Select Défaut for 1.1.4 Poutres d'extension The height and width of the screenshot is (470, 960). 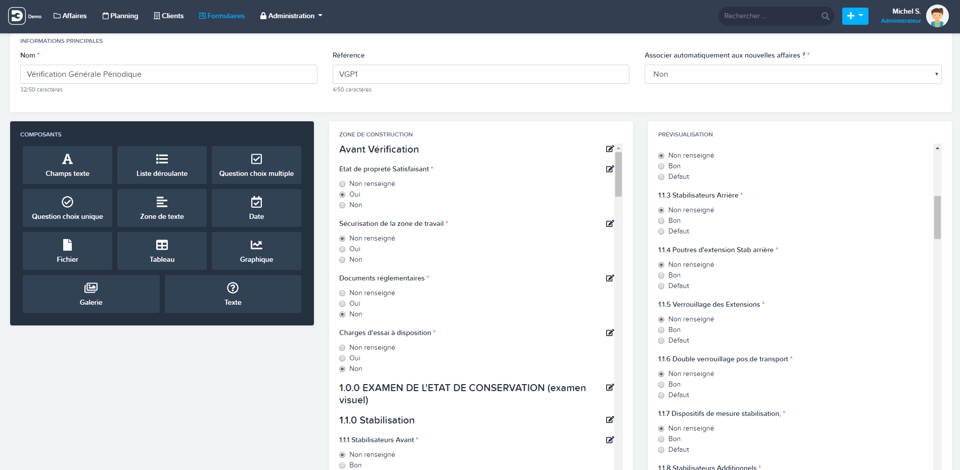pos(661,286)
